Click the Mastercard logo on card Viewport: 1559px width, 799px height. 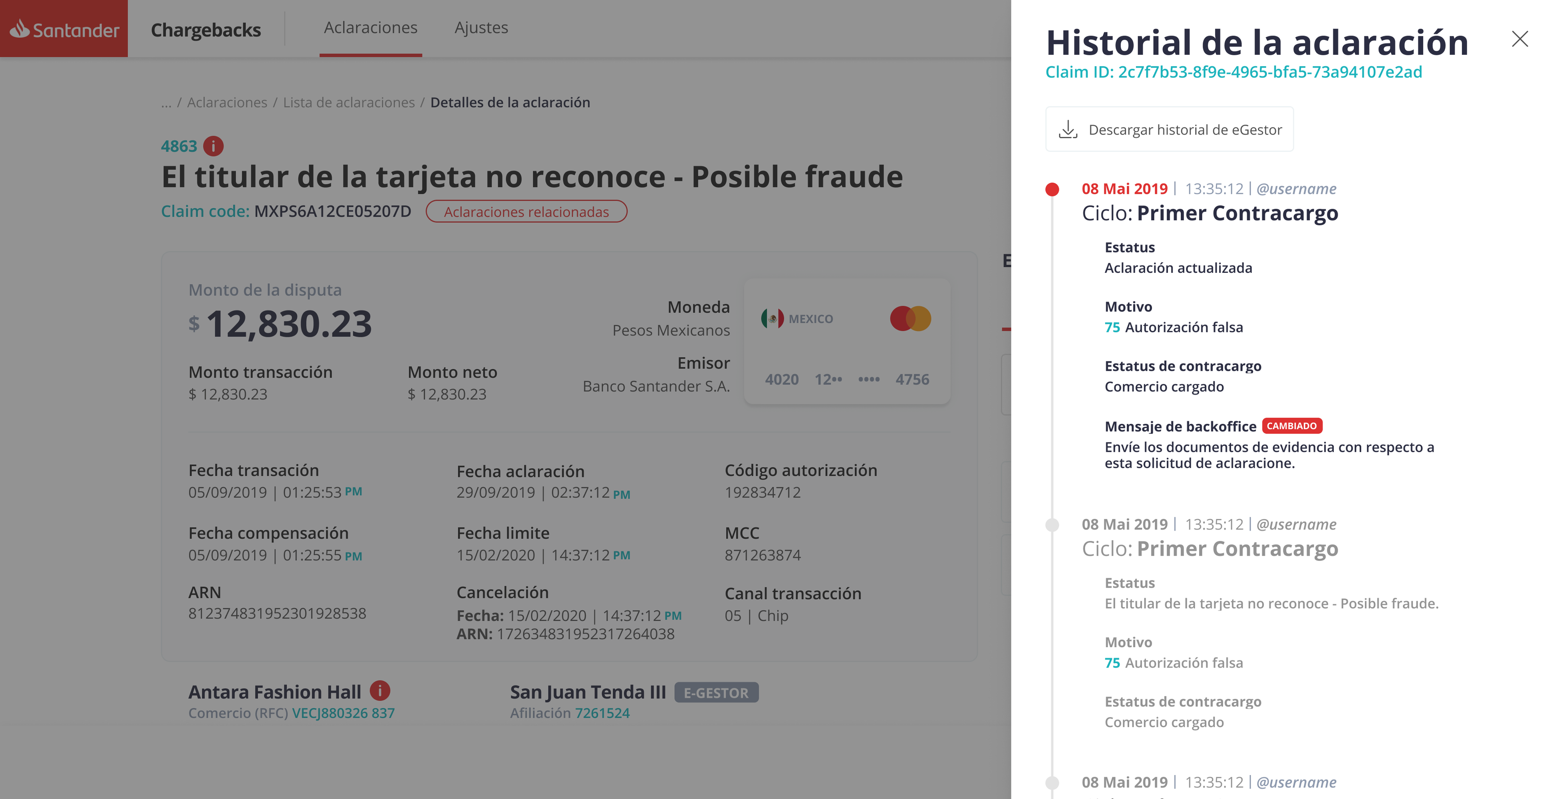(x=910, y=318)
